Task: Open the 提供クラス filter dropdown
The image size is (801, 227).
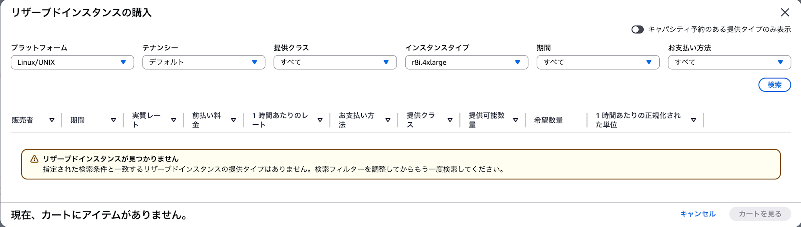Action: [335, 62]
